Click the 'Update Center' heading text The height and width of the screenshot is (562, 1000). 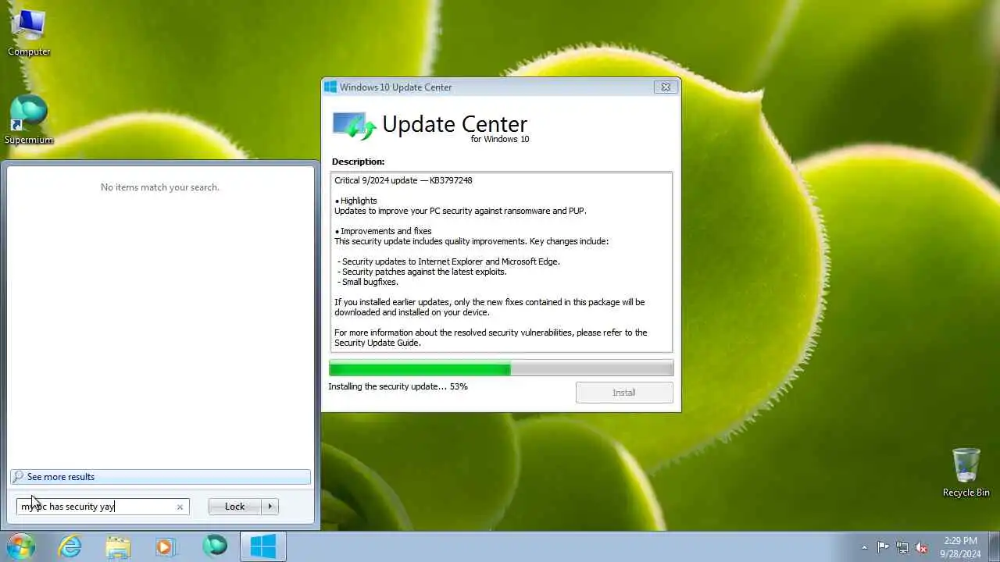coord(455,124)
